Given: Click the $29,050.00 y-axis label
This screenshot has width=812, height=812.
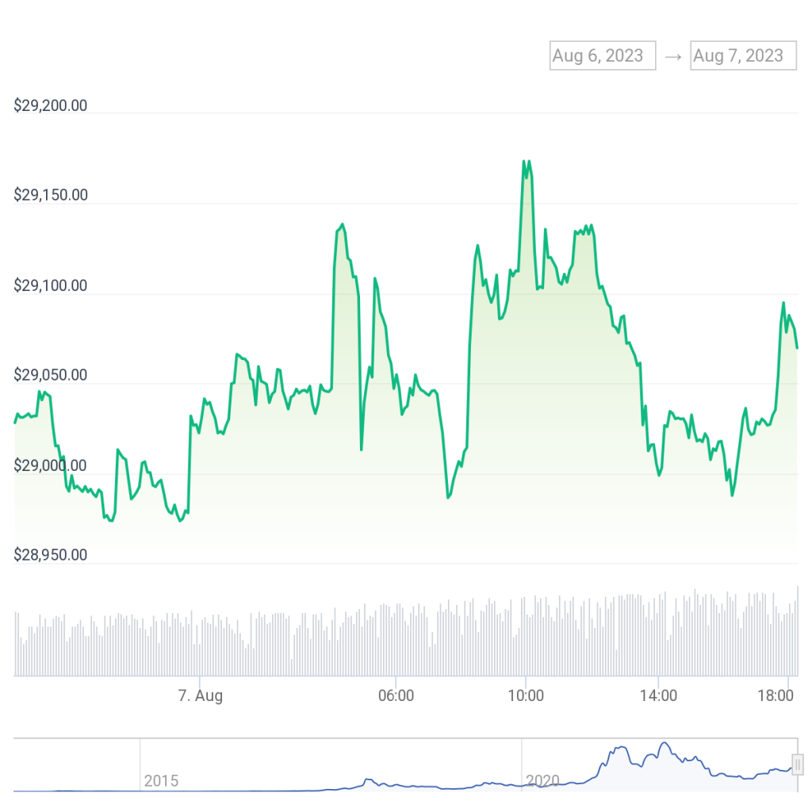Looking at the screenshot, I should point(51,375).
